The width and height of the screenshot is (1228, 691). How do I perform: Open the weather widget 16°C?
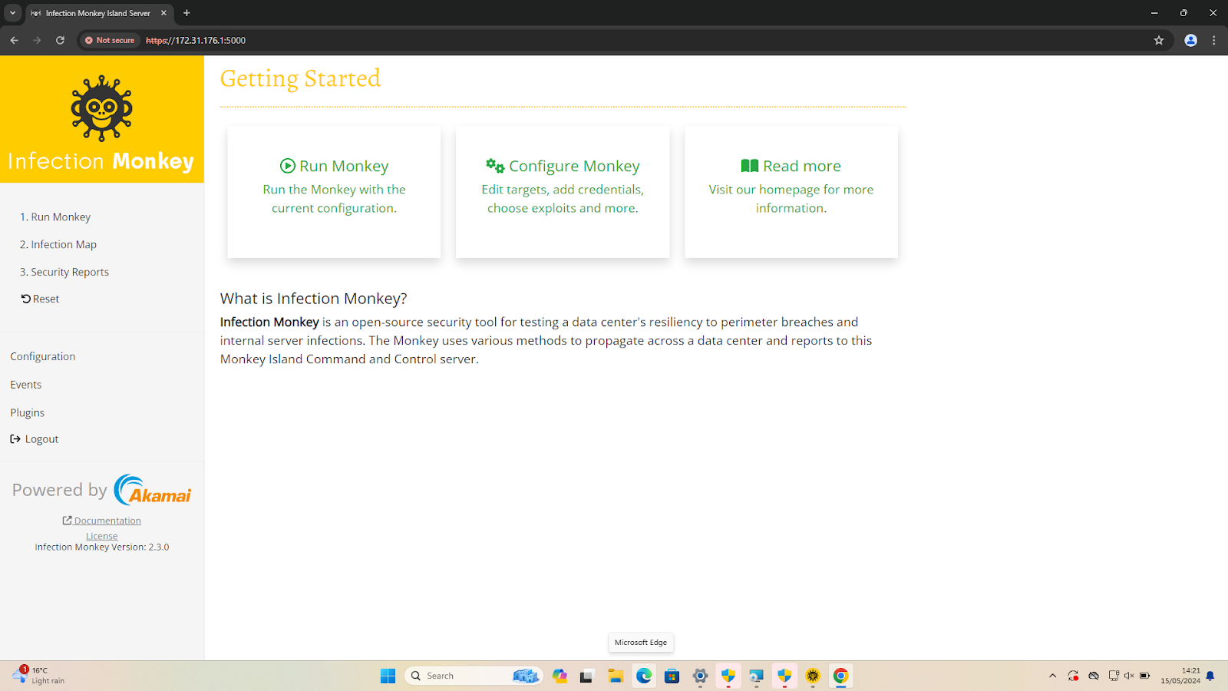pos(38,676)
